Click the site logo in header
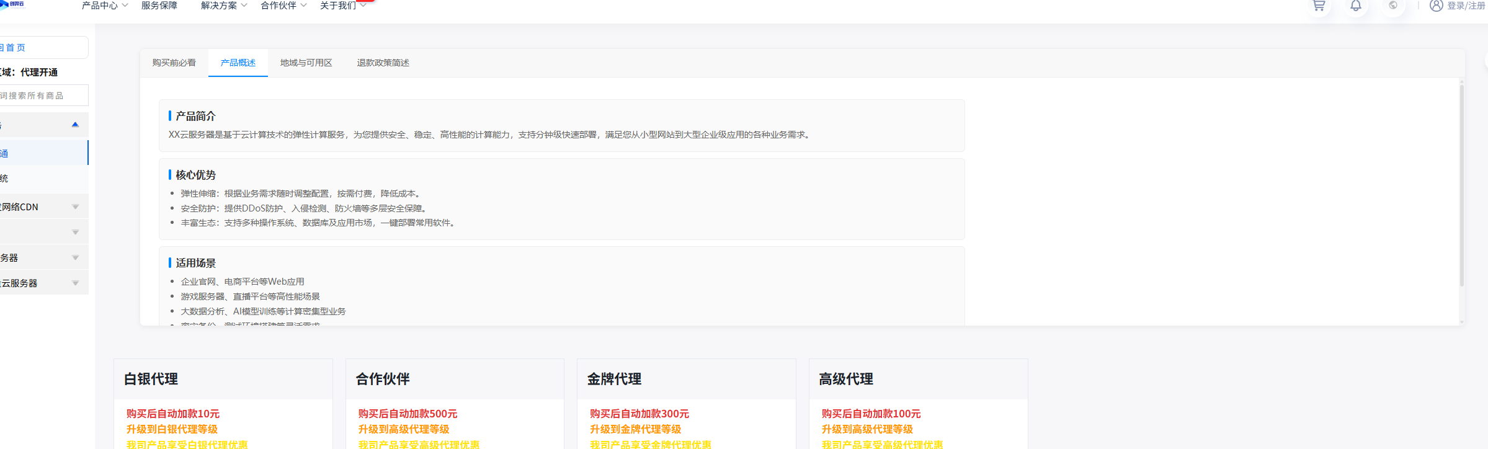Screen dimensions: 1488x449 pyautogui.click(x=12, y=4)
